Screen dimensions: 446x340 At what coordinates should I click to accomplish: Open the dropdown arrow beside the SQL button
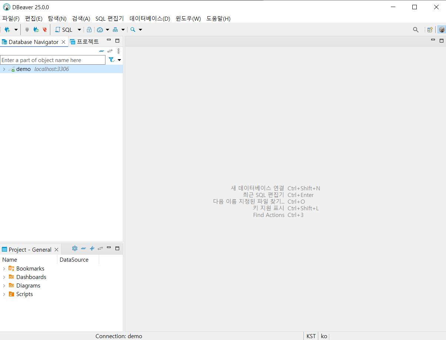(79, 30)
